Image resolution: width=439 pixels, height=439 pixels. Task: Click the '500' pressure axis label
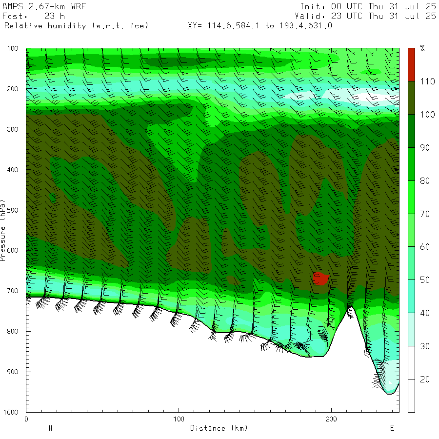coord(13,210)
